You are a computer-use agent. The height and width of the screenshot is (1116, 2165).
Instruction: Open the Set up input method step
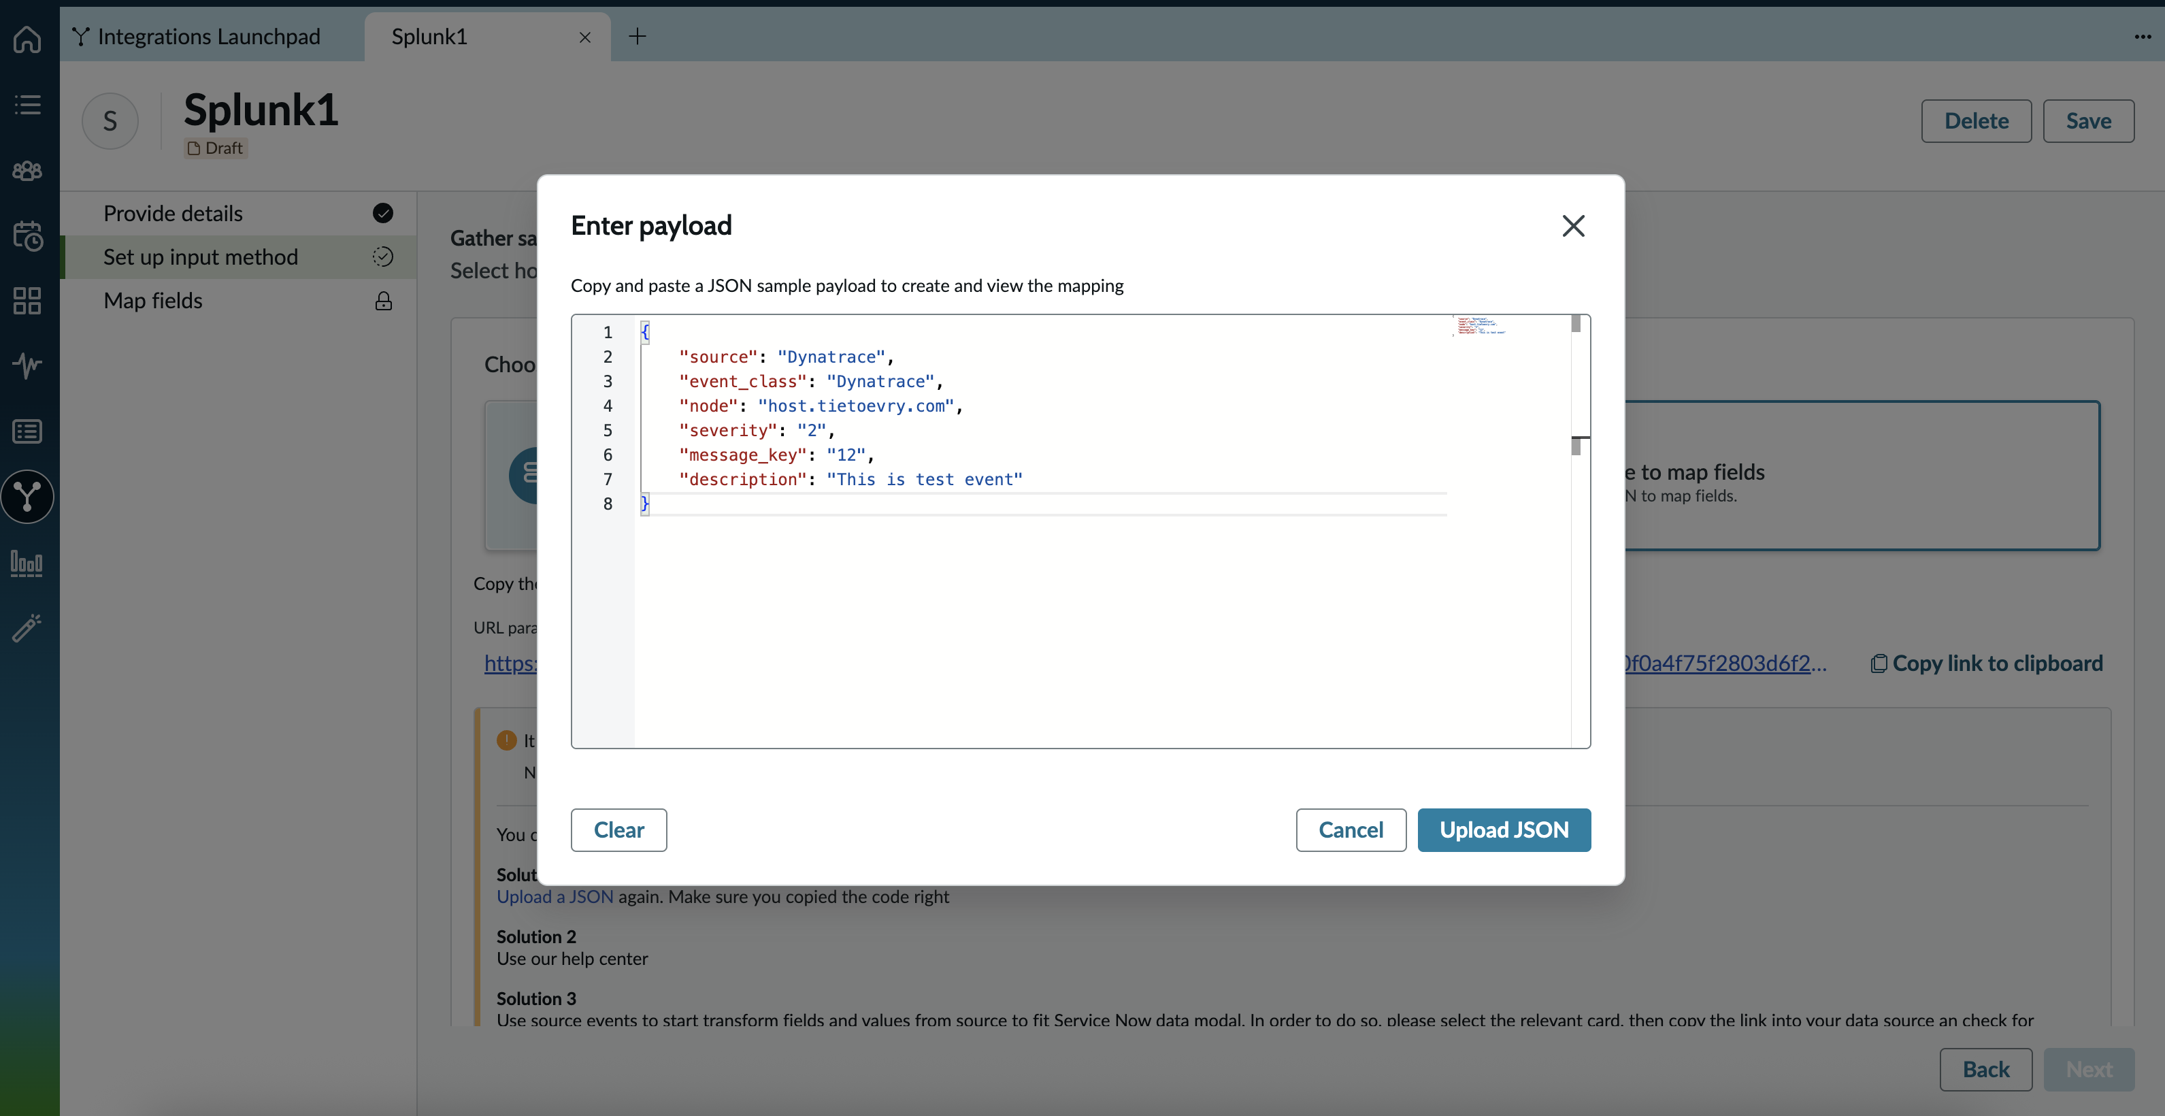(x=239, y=257)
